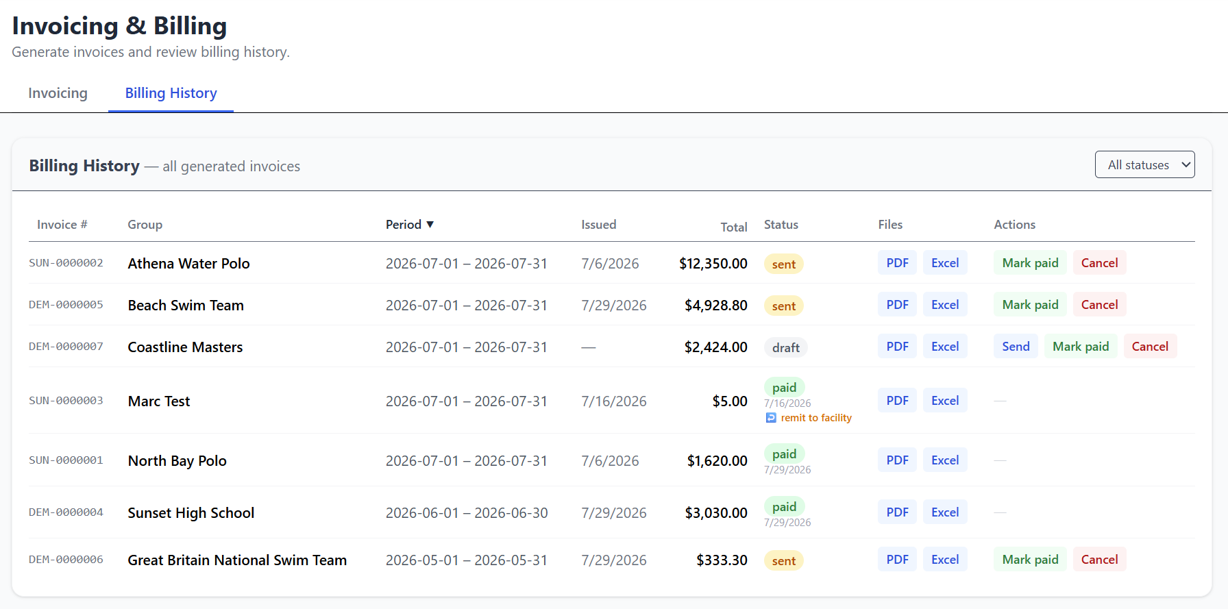
Task: Download Excel for Athena Water Polo invoice
Action: (945, 263)
